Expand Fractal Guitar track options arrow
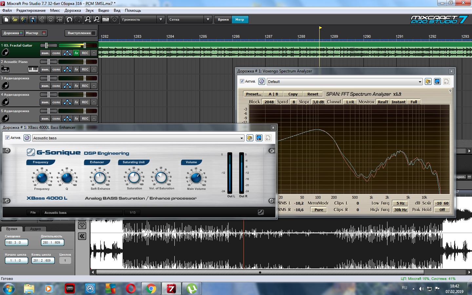The height and width of the screenshot is (295, 472). coord(94,53)
